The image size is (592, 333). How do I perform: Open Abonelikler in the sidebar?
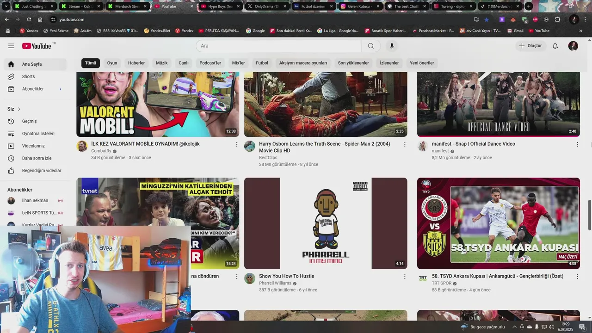(36, 89)
